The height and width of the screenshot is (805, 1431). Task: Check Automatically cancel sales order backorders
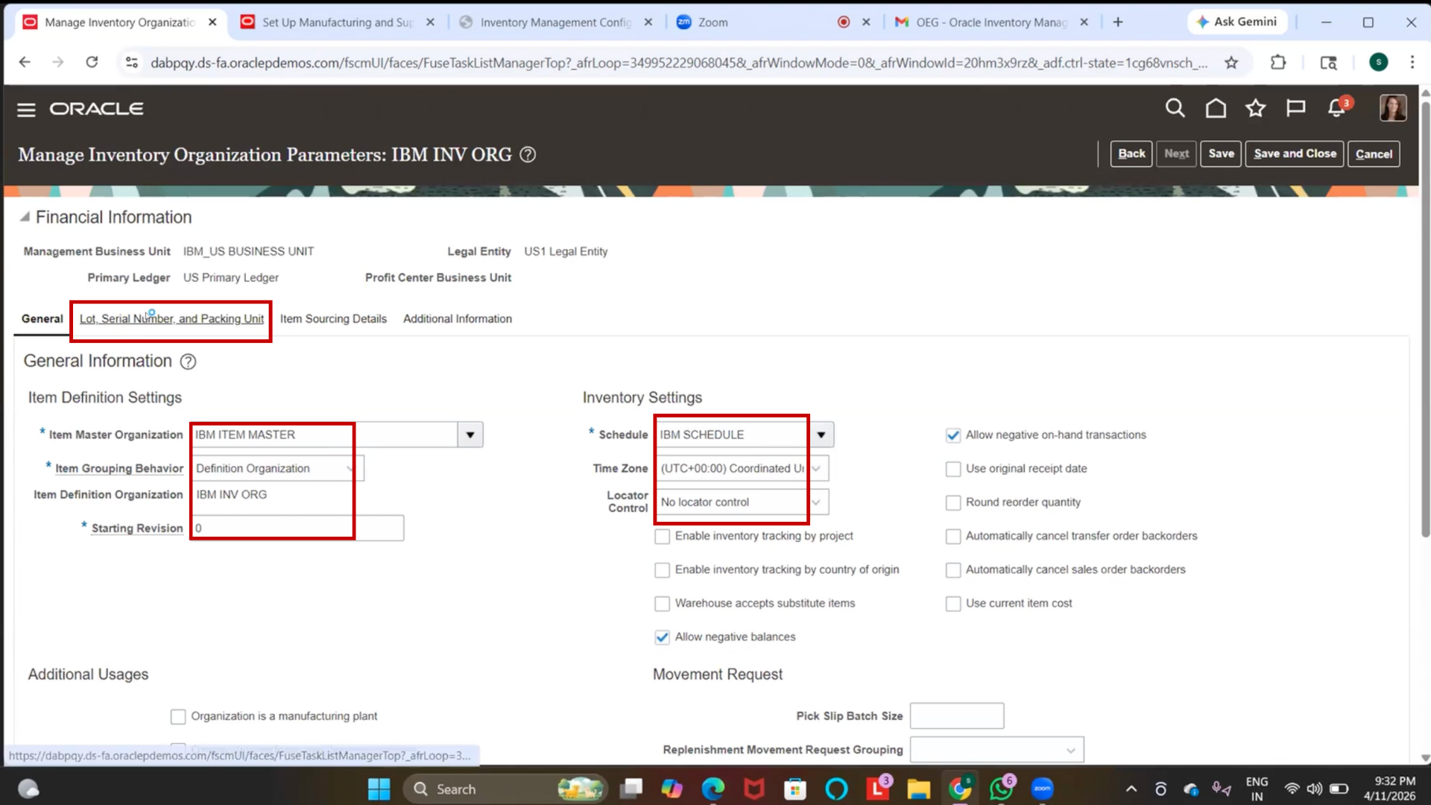[x=953, y=570]
